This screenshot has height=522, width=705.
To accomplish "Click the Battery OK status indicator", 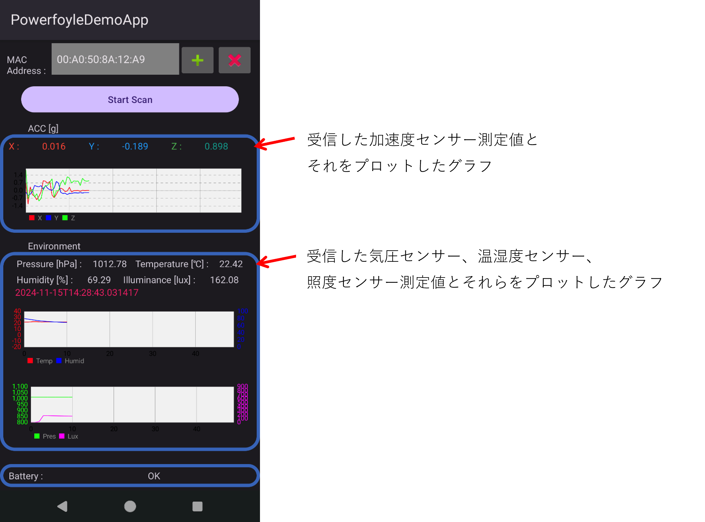I will pos(154,476).
